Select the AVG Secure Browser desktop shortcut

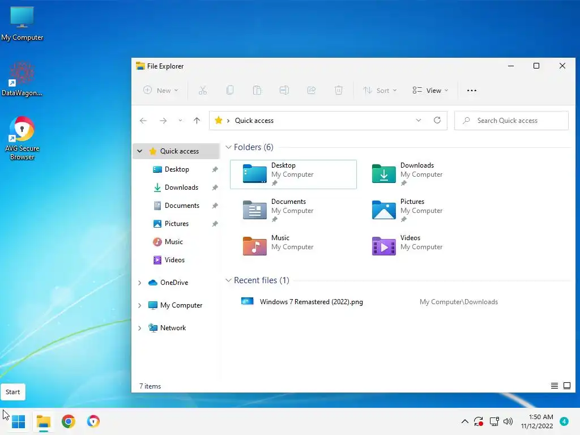tap(22, 138)
